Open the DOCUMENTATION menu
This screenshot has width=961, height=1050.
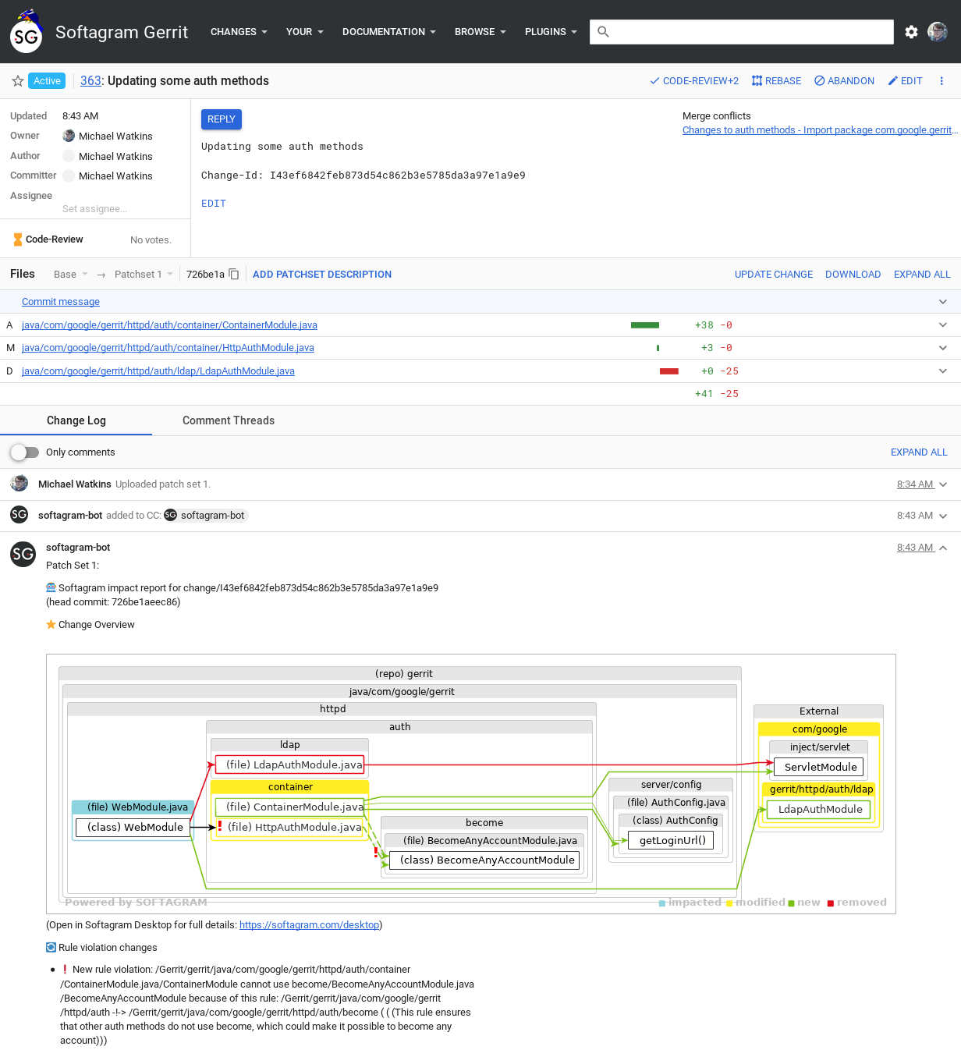(x=388, y=32)
